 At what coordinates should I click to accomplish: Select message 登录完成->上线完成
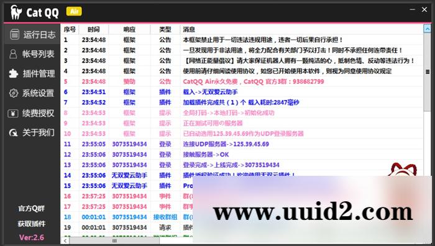(231, 165)
